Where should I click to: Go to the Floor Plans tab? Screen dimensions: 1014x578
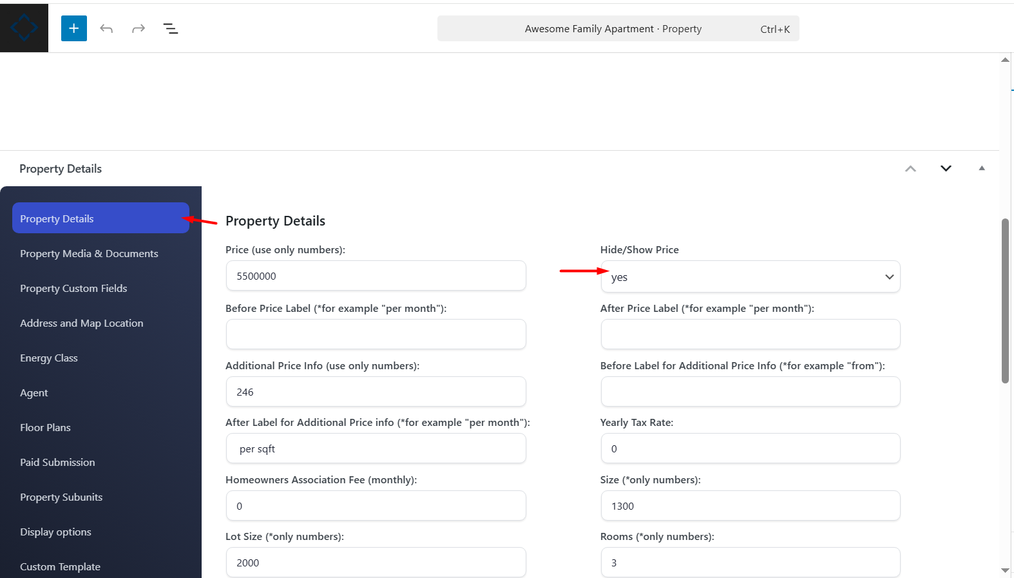coord(45,428)
